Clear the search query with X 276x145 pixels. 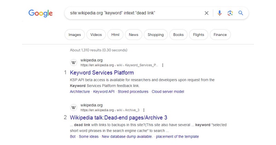(x=206, y=13)
